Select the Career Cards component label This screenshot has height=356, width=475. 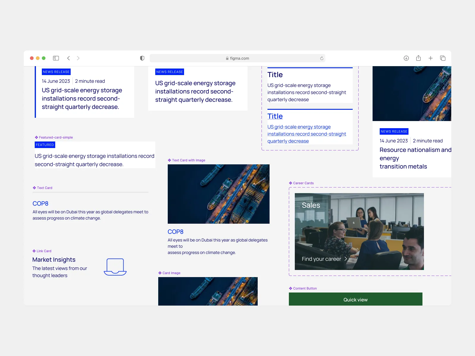click(x=303, y=183)
